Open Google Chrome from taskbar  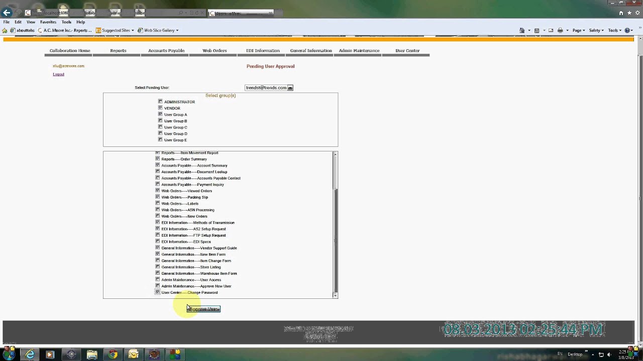113,354
